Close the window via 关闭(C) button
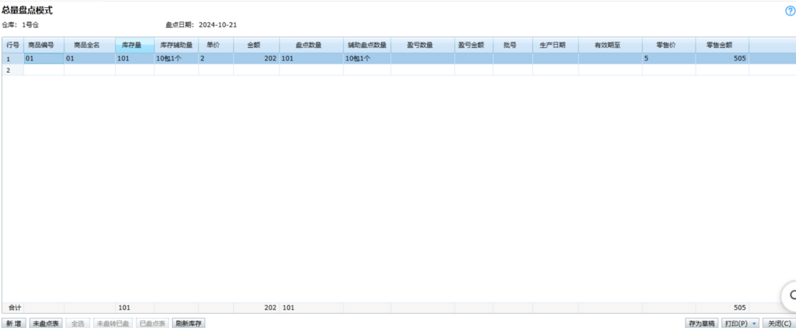This screenshot has height=328, width=796. 778,323
